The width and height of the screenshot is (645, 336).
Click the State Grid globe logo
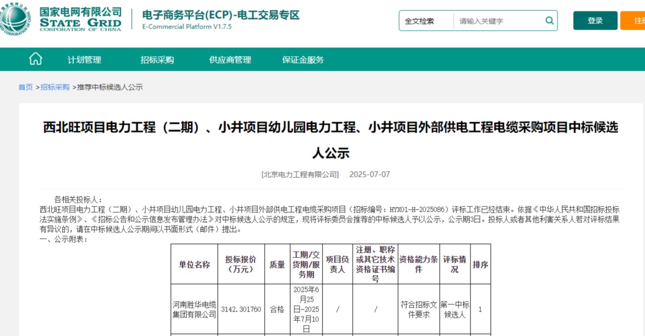[15, 19]
